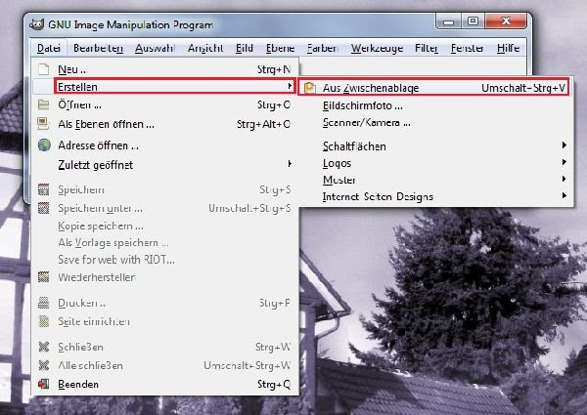Click the GNU Image Manipulation Program title
The width and height of the screenshot is (587, 415).
tap(131, 25)
